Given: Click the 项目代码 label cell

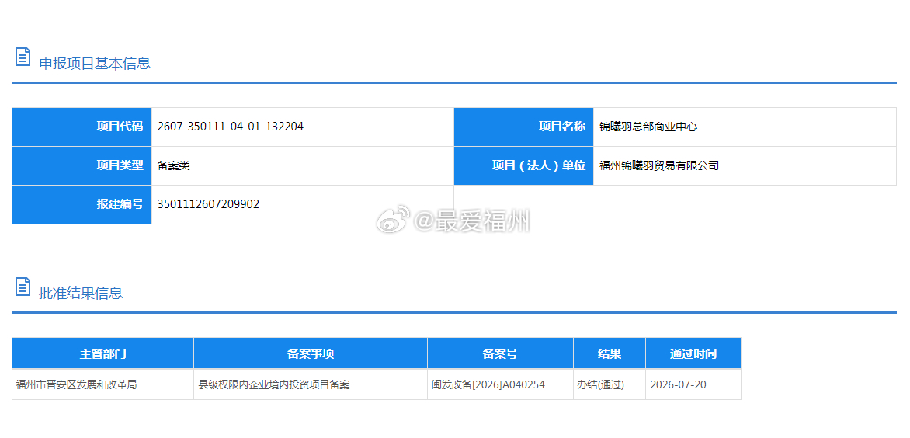Looking at the screenshot, I should [x=82, y=127].
